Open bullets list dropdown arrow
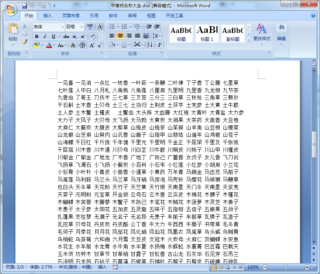 coord(118,27)
